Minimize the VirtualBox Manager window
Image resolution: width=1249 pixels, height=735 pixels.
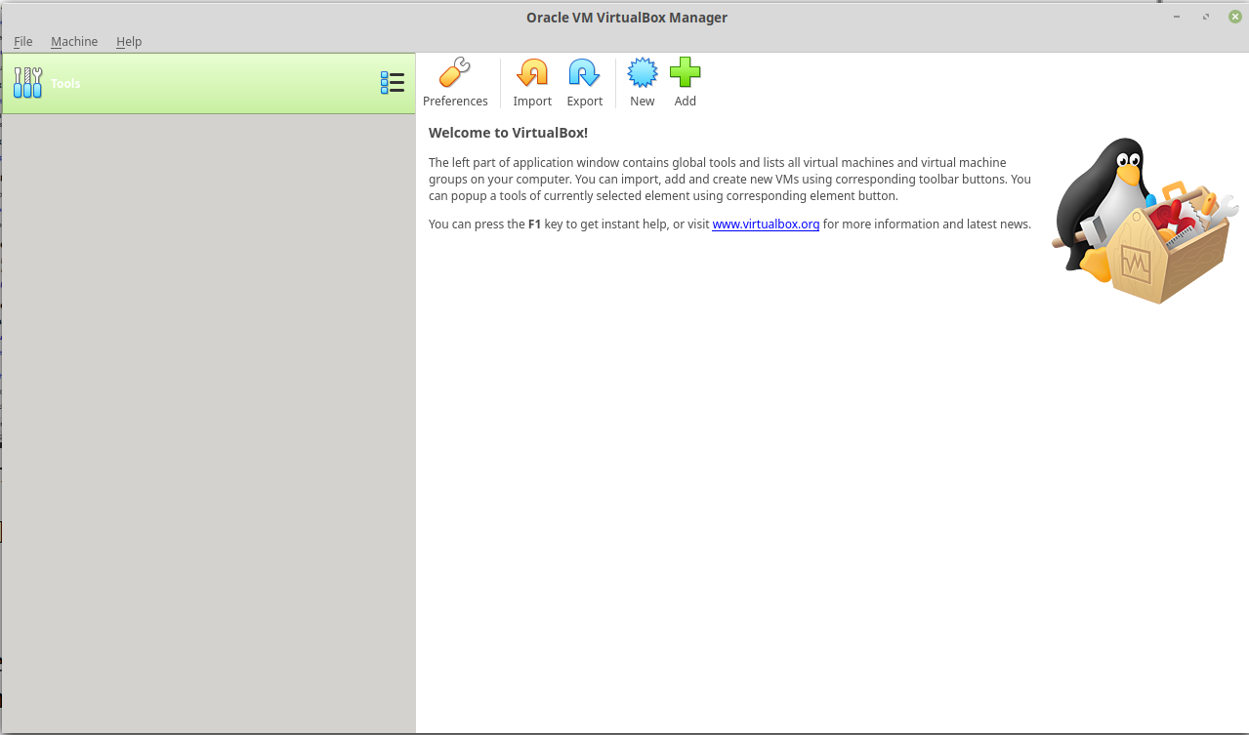[1177, 17]
